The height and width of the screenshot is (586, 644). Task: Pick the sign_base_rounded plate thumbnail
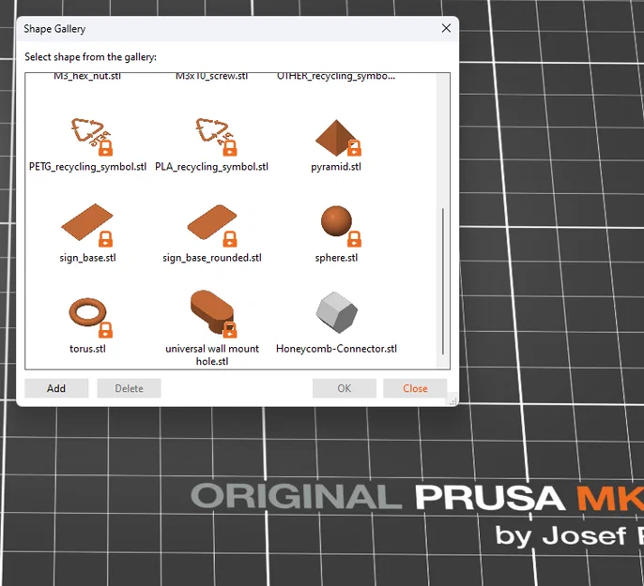212,225
